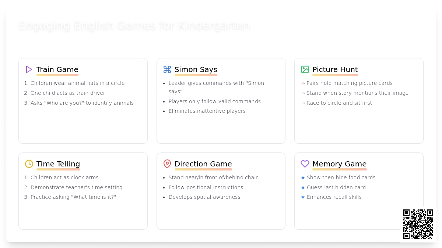Click 'Develops spatial awareness' bullet text
The height and width of the screenshot is (248, 442).
[204, 197]
